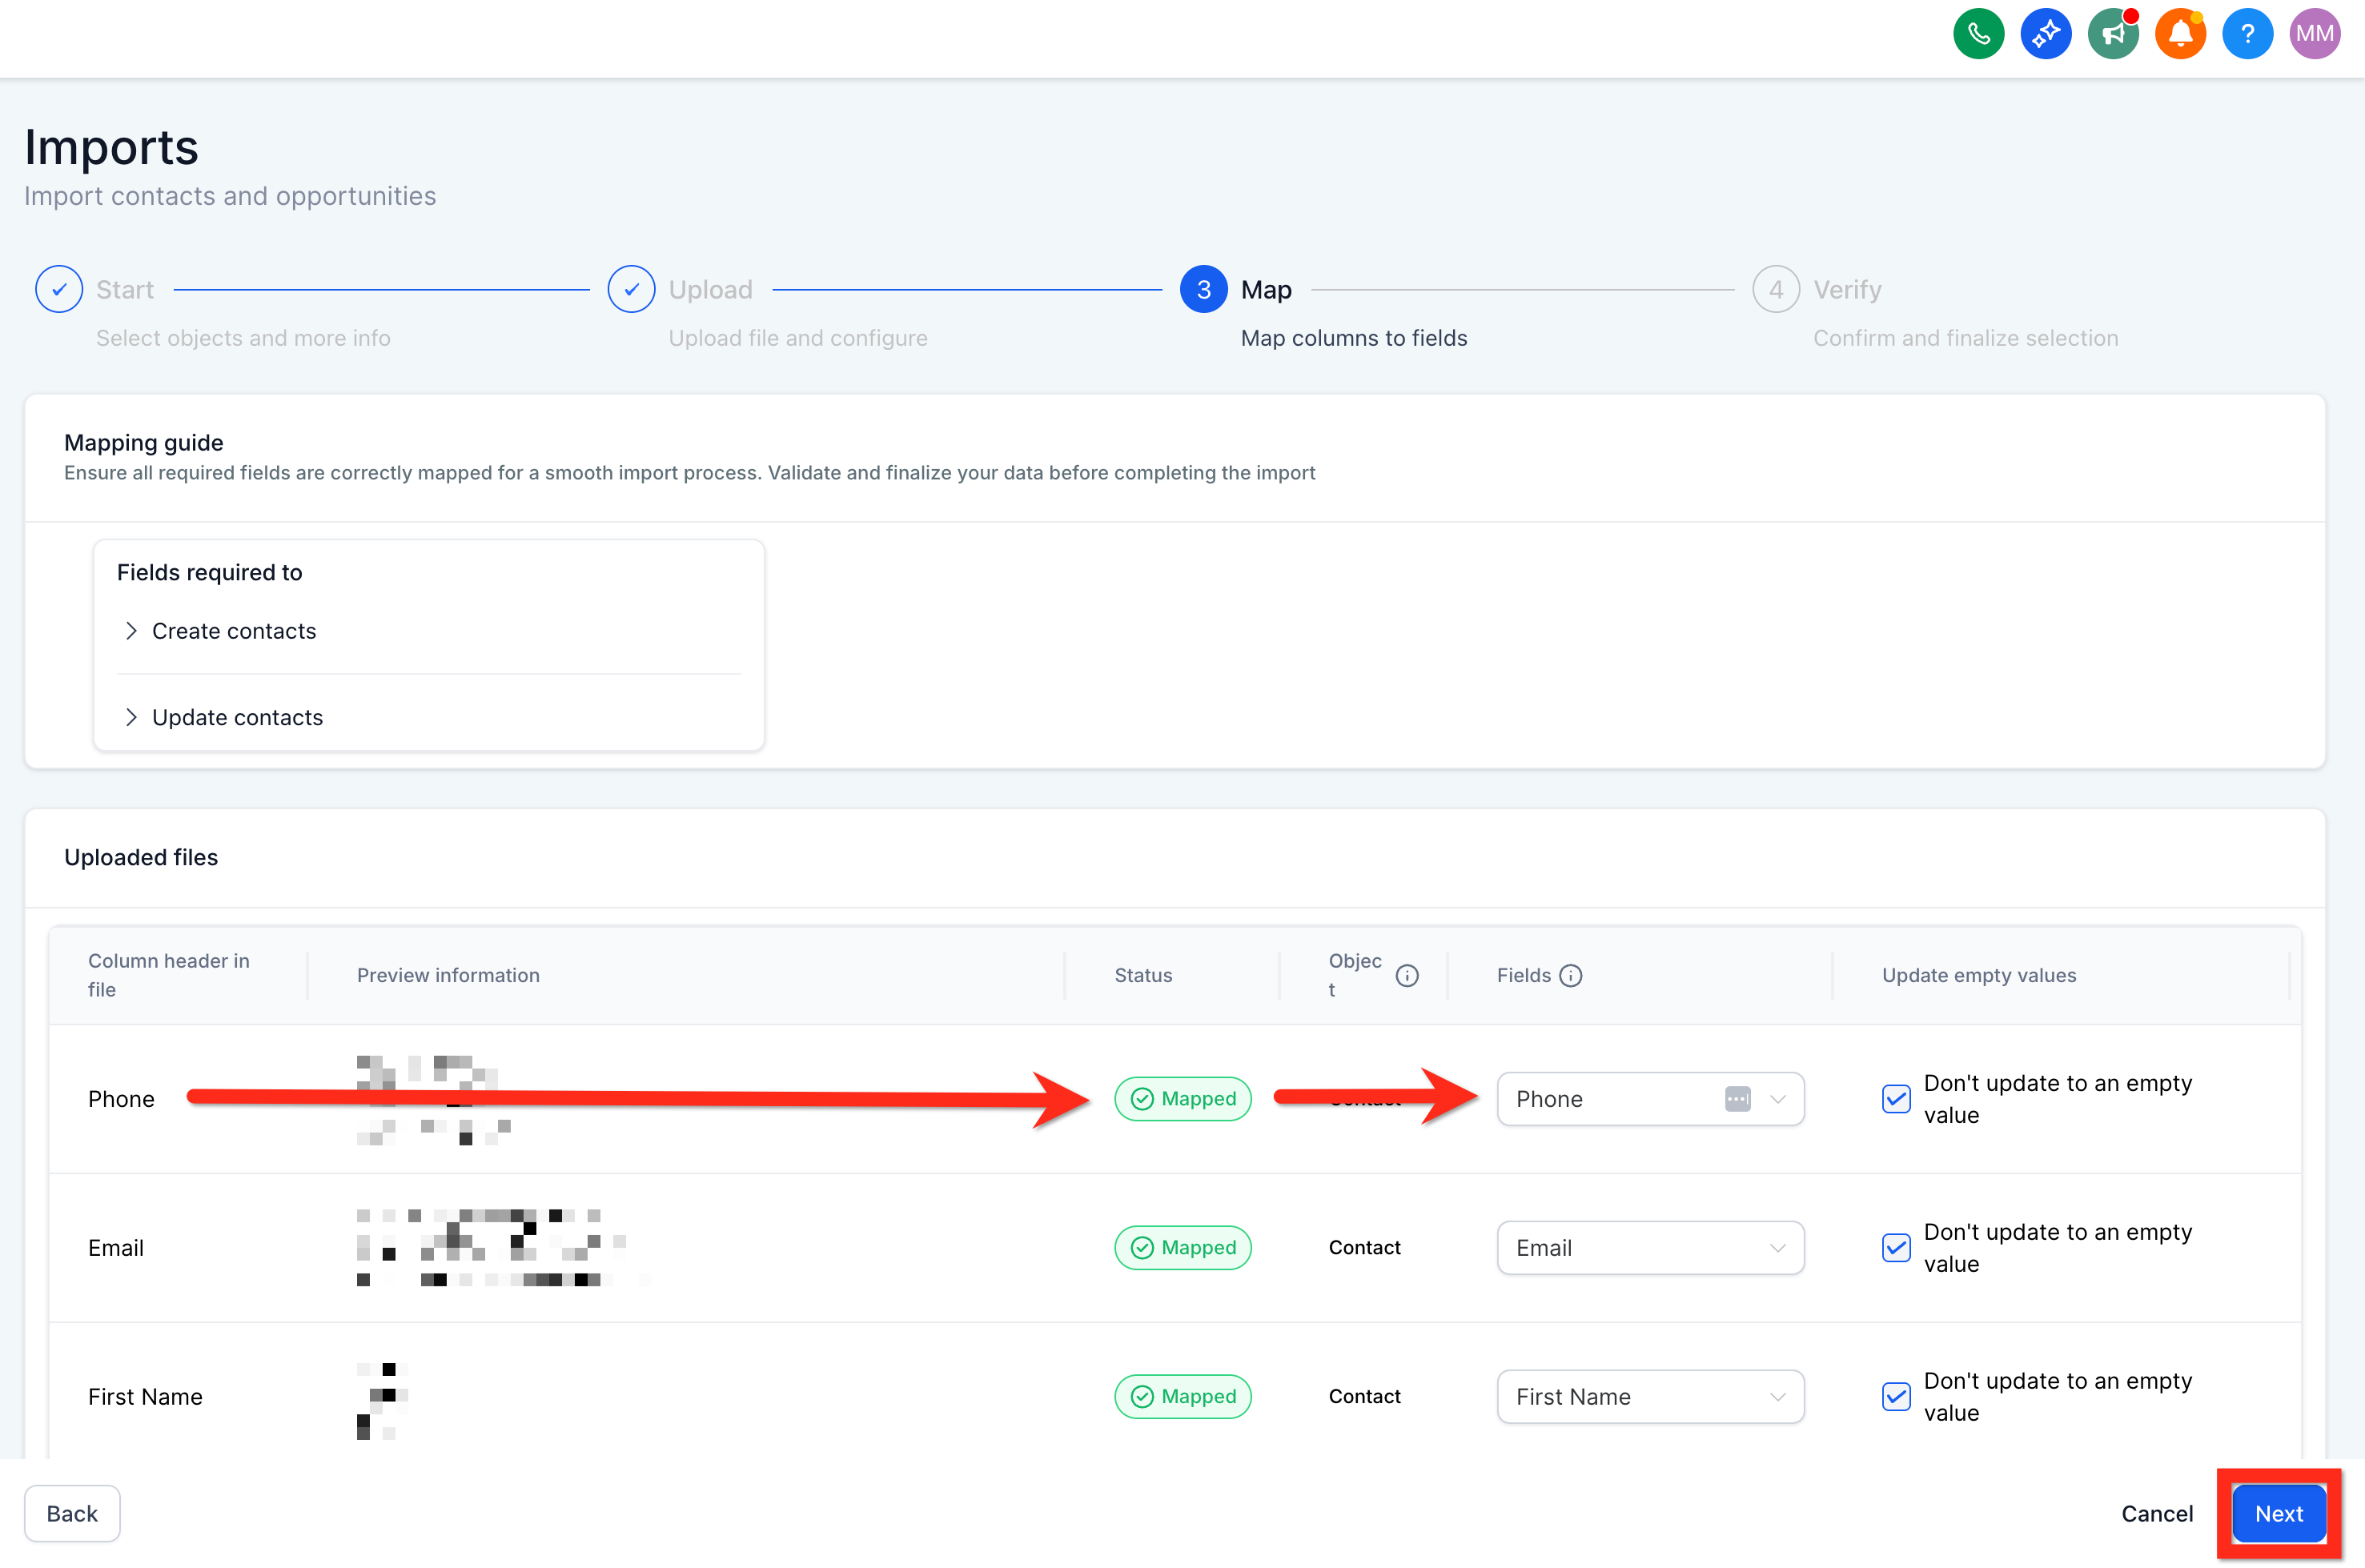2365x1568 pixels.
Task: Toggle the First Name empty value checkbox
Action: (x=1895, y=1396)
